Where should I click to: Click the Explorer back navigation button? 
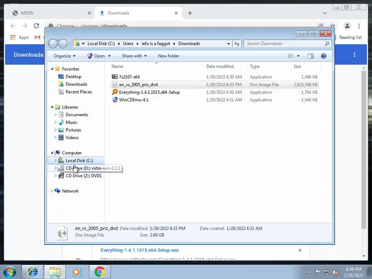(x=53, y=44)
